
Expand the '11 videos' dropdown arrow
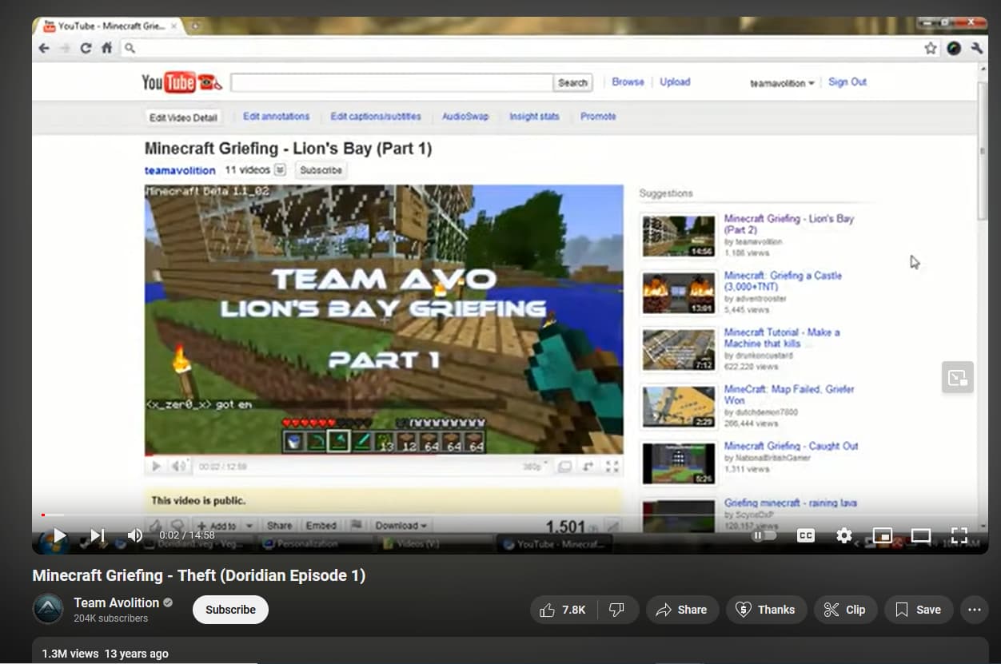click(x=280, y=169)
